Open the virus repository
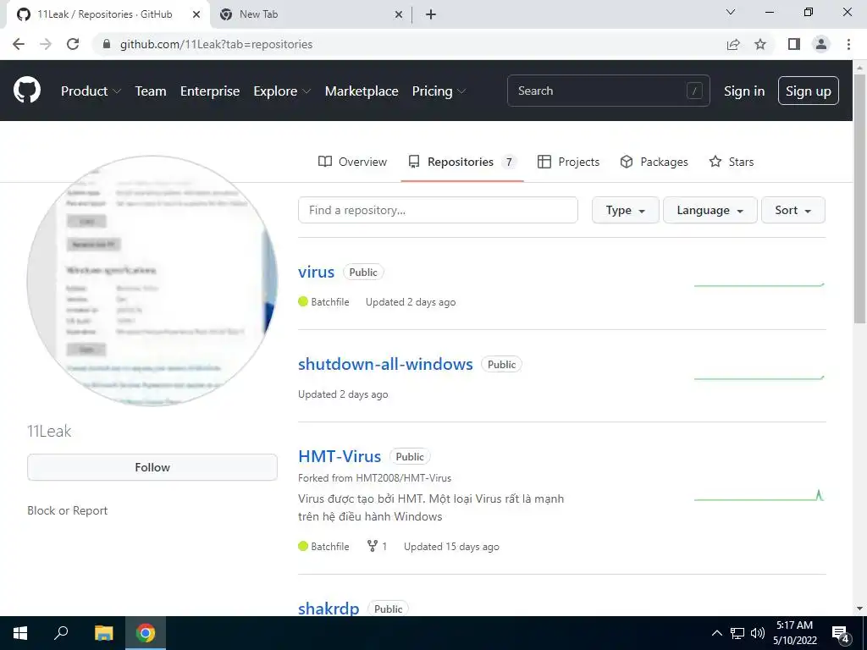Screen dimensions: 867x650 pos(317,272)
